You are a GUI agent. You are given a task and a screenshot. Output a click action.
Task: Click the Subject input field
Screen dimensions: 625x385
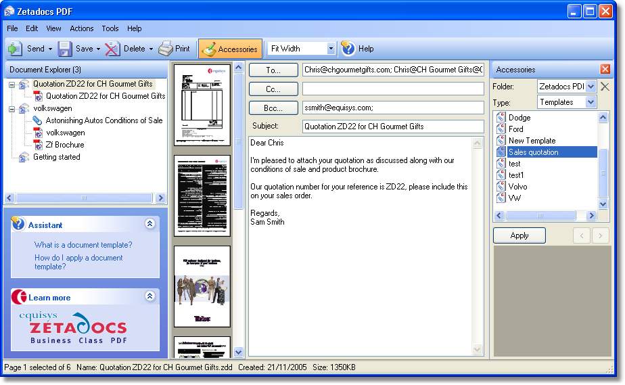[393, 127]
